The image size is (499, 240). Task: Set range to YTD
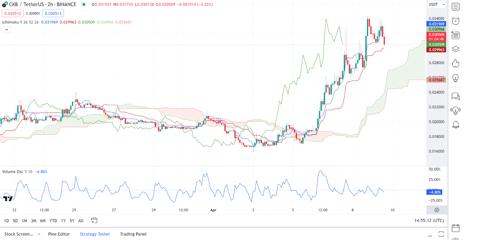pyautogui.click(x=53, y=221)
